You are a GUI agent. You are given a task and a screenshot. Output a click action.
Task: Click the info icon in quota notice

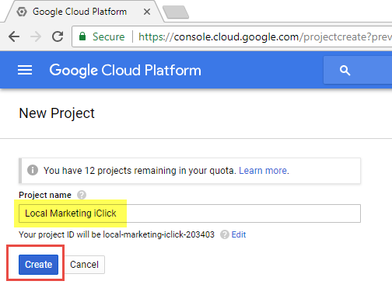[x=33, y=170]
